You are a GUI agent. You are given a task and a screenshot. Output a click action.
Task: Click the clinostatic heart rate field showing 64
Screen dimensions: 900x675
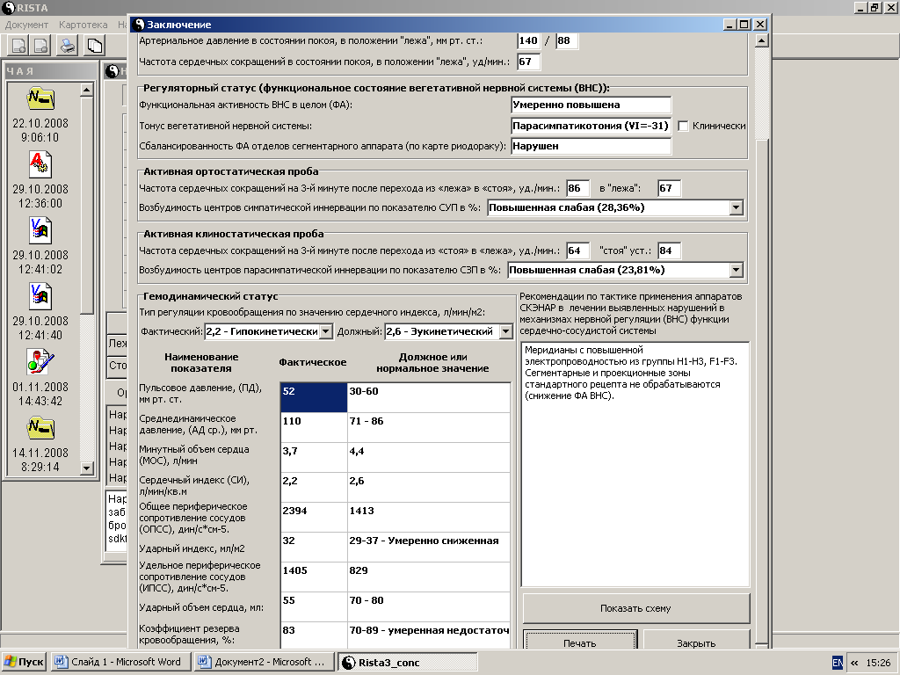(x=577, y=250)
